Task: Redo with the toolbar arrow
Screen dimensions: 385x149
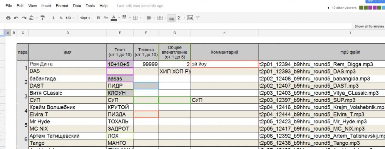Action: [24, 18]
